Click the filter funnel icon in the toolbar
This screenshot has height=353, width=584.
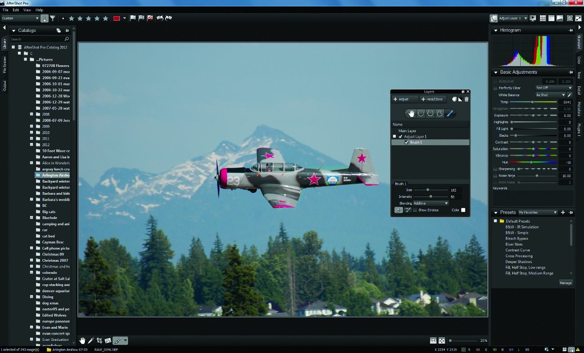(x=53, y=18)
